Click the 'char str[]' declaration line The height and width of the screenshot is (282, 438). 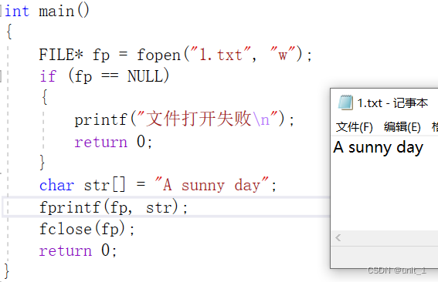(x=158, y=185)
